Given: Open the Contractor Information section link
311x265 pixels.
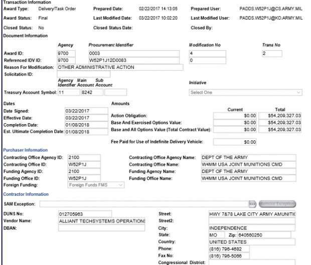Looking at the screenshot, I should [26, 194].
